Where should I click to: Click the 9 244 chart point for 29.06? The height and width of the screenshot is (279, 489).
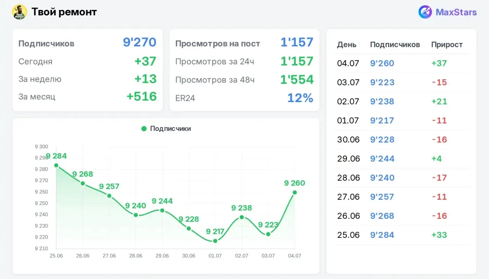click(x=162, y=210)
